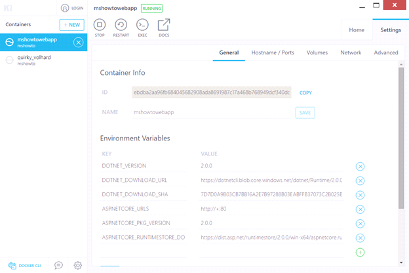Create a NEW container
This screenshot has height=273, width=409.
[71, 25]
